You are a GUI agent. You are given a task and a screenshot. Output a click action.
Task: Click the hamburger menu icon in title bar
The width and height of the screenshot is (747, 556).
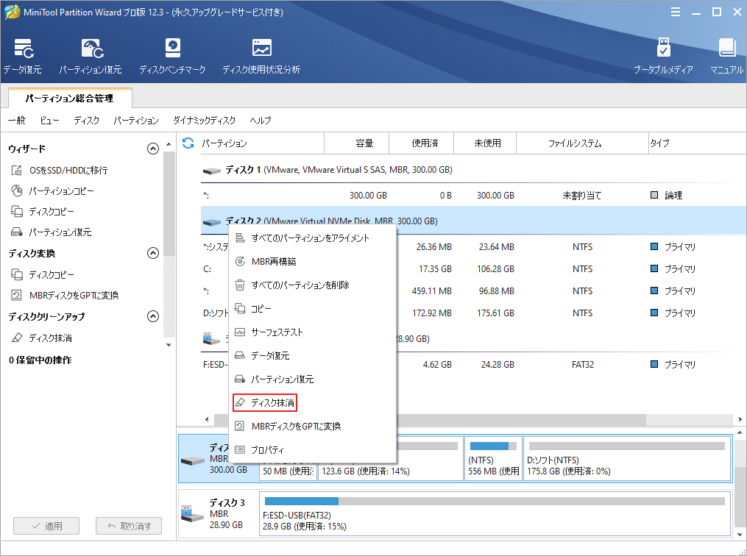(676, 13)
